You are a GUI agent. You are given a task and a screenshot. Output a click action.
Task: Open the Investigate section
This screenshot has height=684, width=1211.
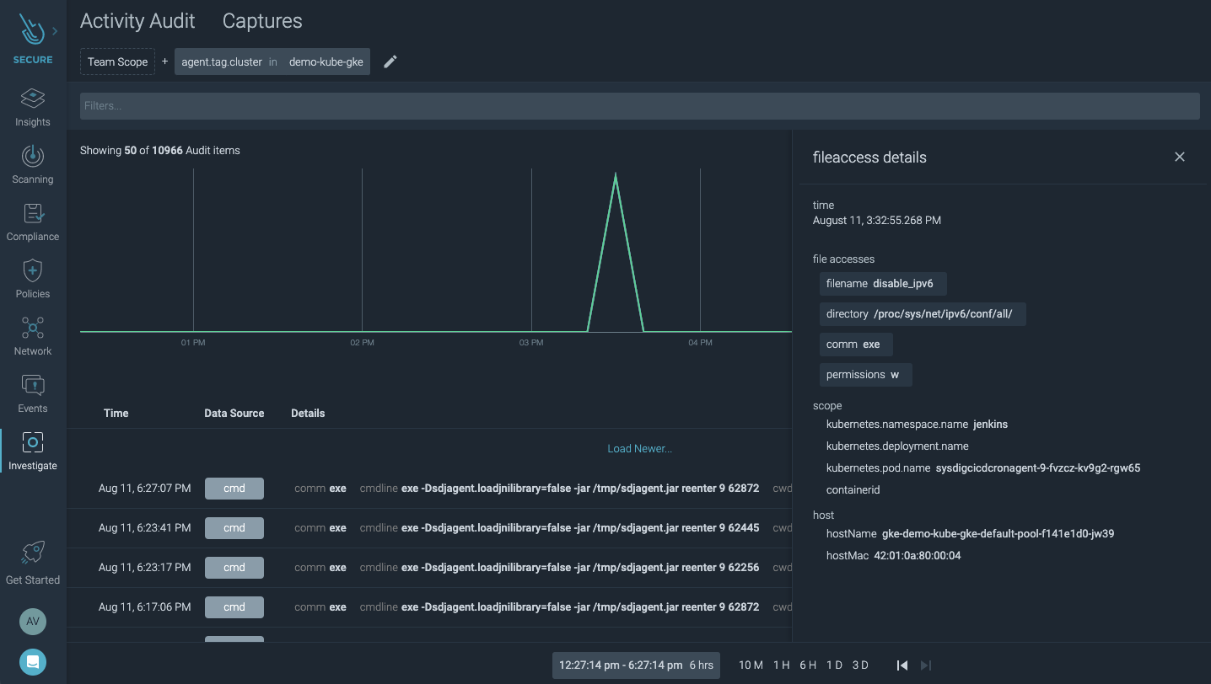(33, 452)
